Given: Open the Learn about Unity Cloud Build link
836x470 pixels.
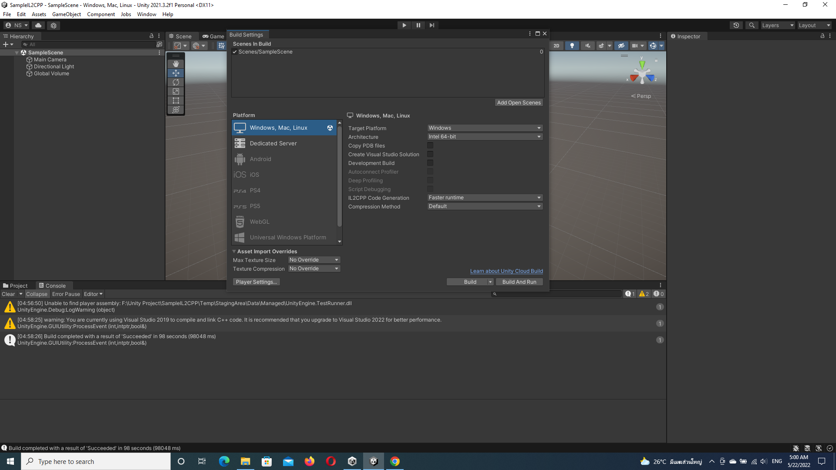Looking at the screenshot, I should tap(506, 271).
